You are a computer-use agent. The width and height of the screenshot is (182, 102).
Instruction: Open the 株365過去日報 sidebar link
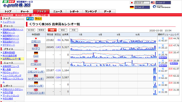(10, 56)
